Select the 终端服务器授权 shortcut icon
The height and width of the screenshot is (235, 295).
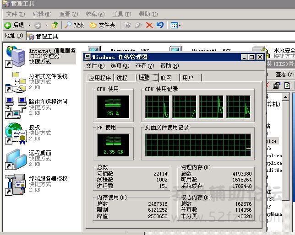[15, 185]
